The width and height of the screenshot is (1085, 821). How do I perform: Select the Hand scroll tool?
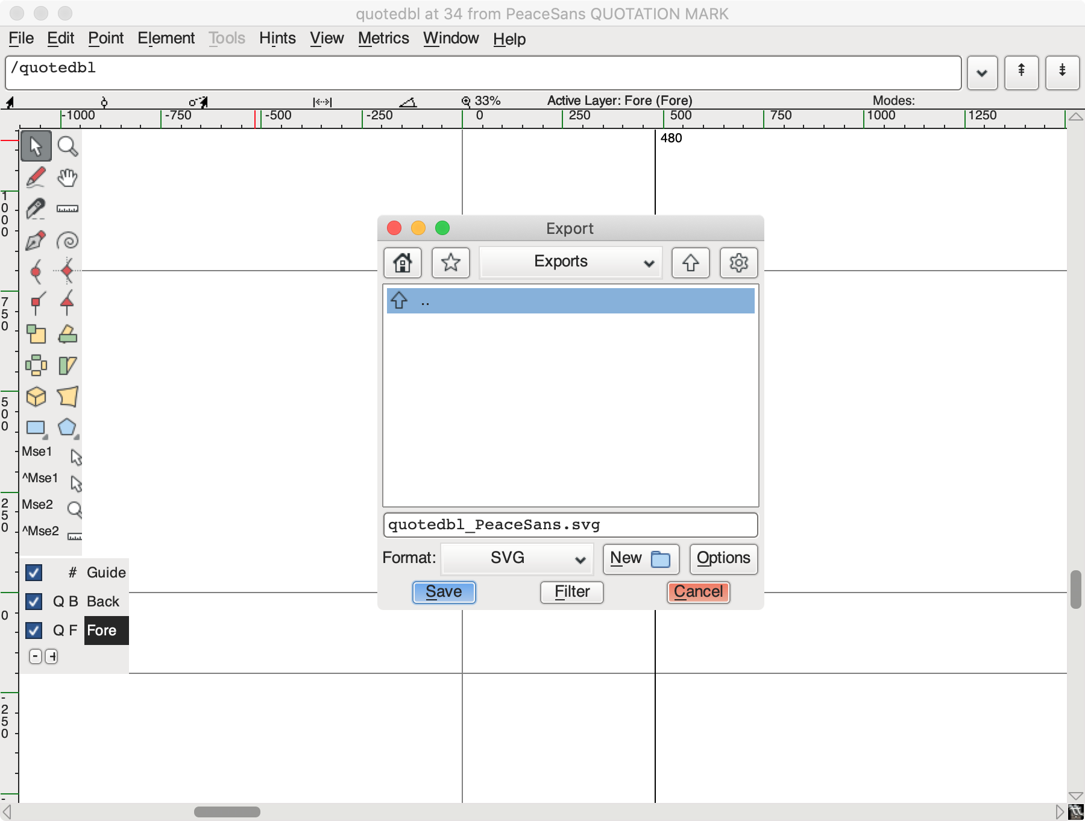pos(68,178)
